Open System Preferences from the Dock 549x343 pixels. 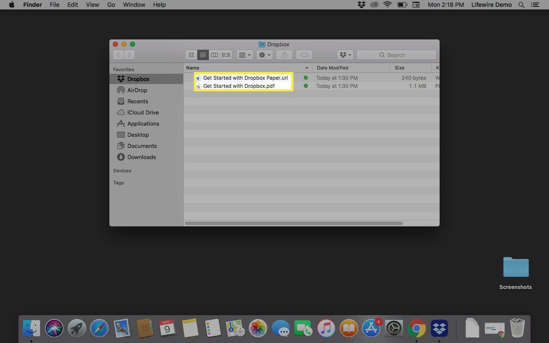pyautogui.click(x=394, y=328)
